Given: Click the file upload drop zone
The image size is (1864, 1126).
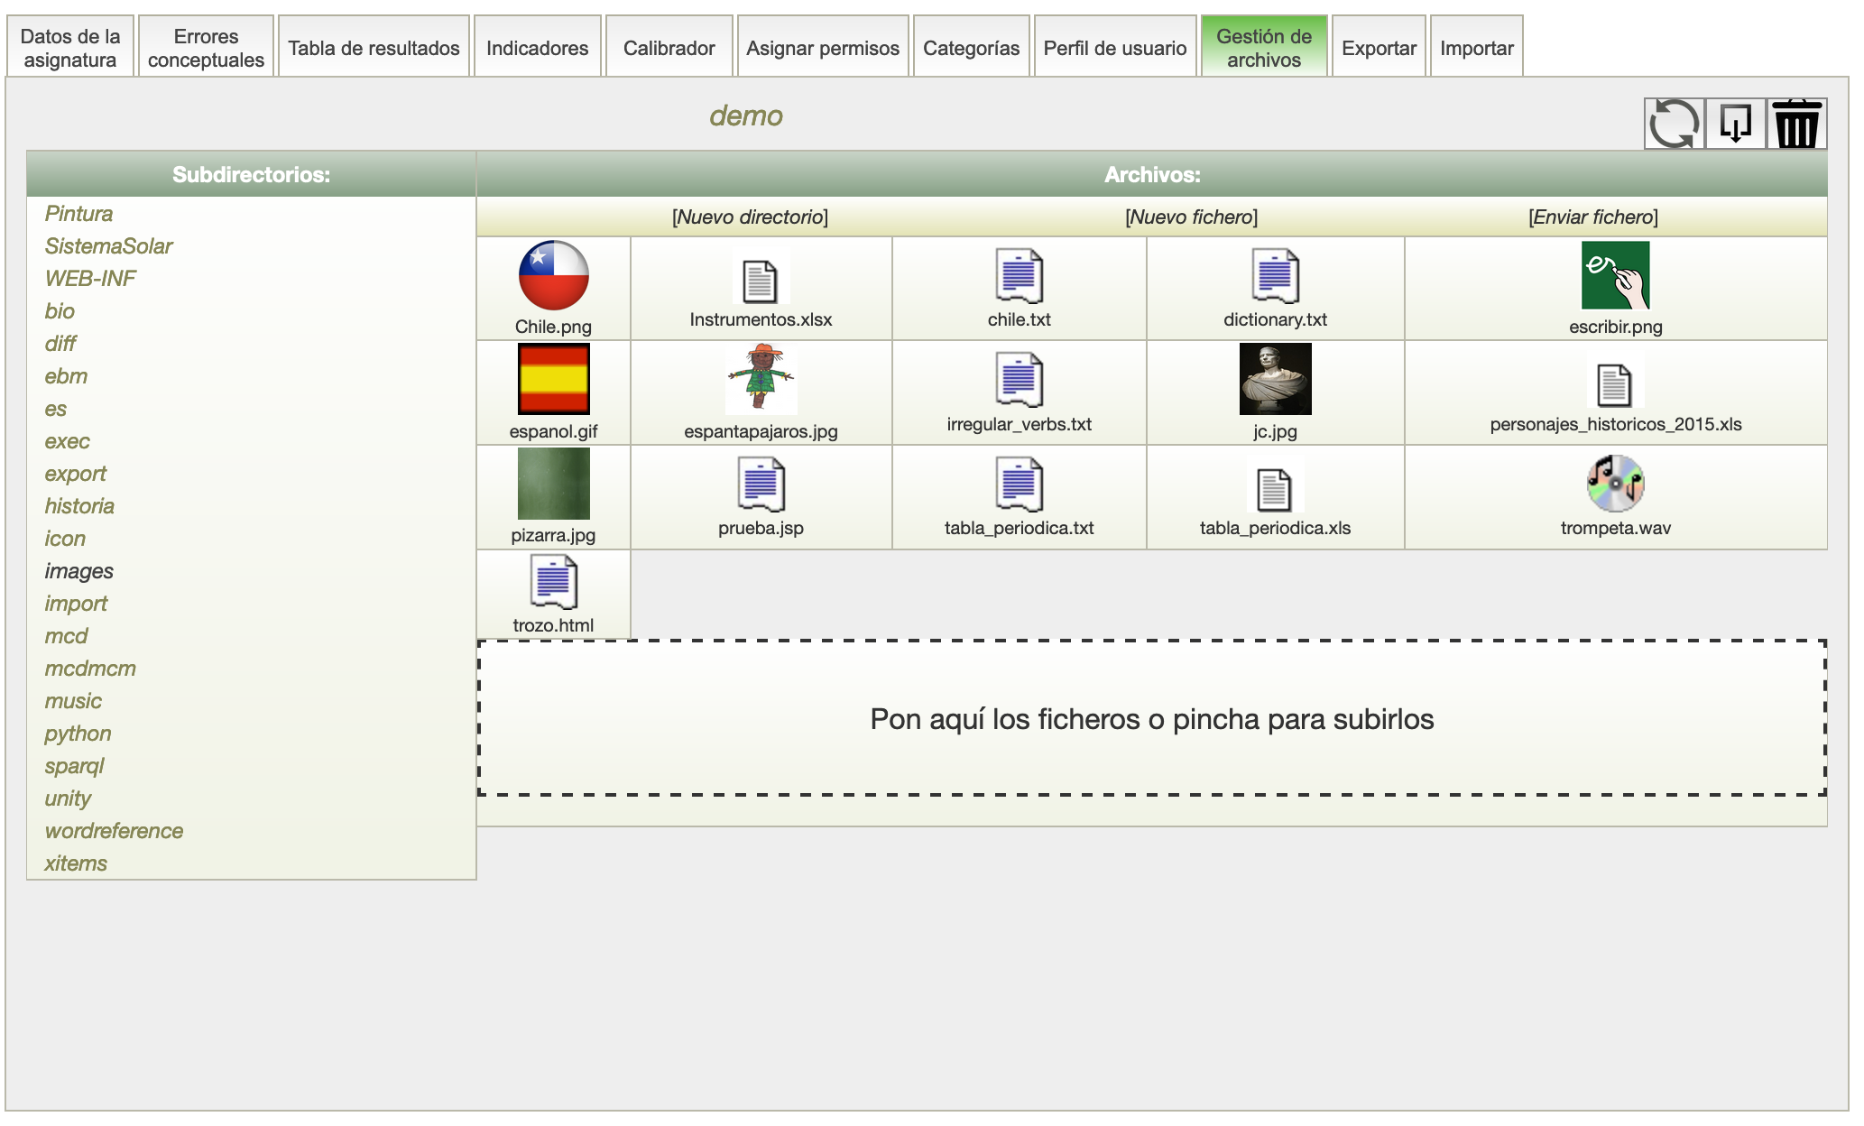Looking at the screenshot, I should 1151,718.
